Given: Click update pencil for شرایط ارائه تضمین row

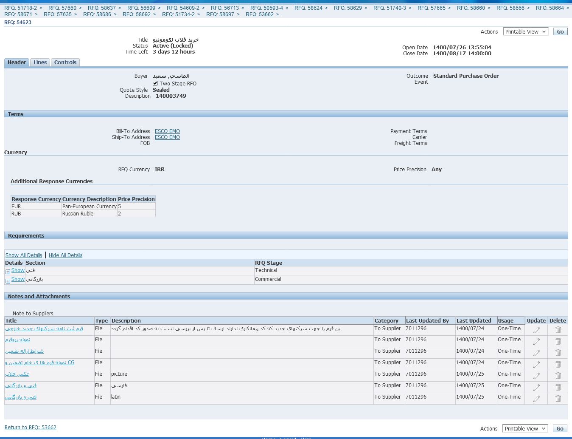Looking at the screenshot, I should click(536, 353).
